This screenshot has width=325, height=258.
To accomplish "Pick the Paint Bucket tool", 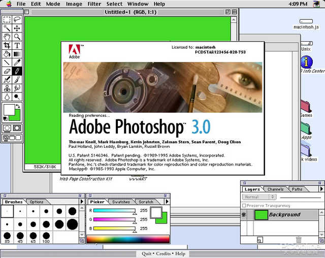I will click(7, 54).
